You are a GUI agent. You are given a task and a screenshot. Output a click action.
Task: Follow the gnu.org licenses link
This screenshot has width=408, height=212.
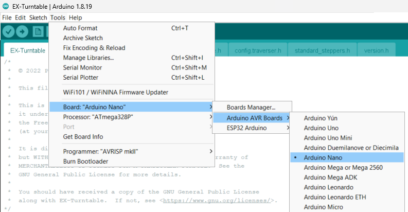point(218,200)
